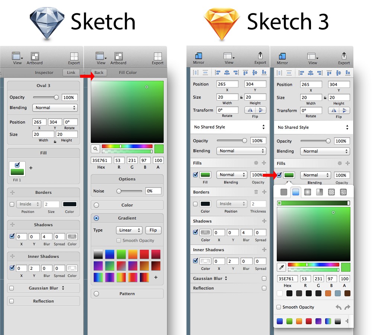372x335 pixels.
Task: Check Smooth Opacity in Sketch Fill Color panel
Action: (x=119, y=240)
